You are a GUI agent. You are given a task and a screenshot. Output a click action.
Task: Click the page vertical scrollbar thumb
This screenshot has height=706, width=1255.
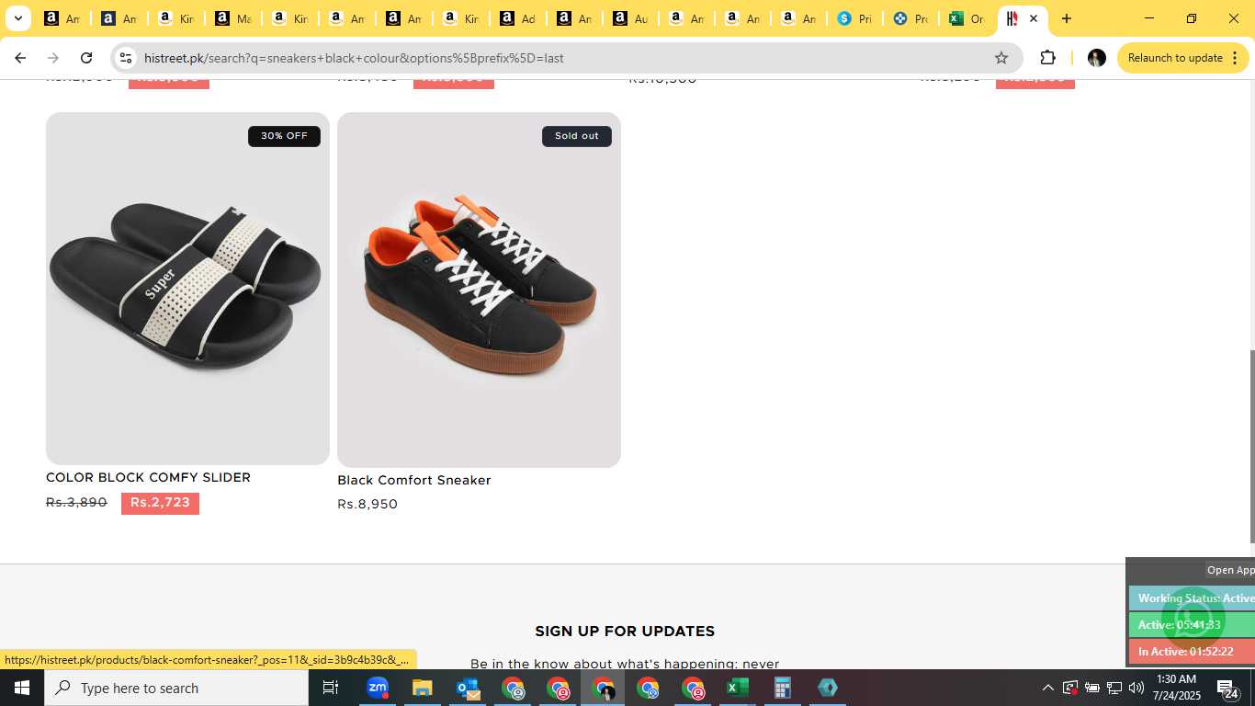click(x=1251, y=447)
